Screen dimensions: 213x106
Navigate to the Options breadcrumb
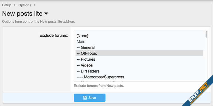pyautogui.click(x=25, y=5)
